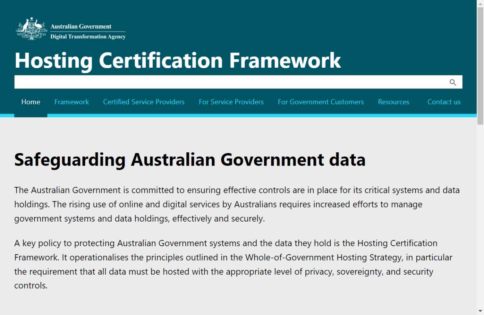Click the Australian Government coat of arms logo

31,29
